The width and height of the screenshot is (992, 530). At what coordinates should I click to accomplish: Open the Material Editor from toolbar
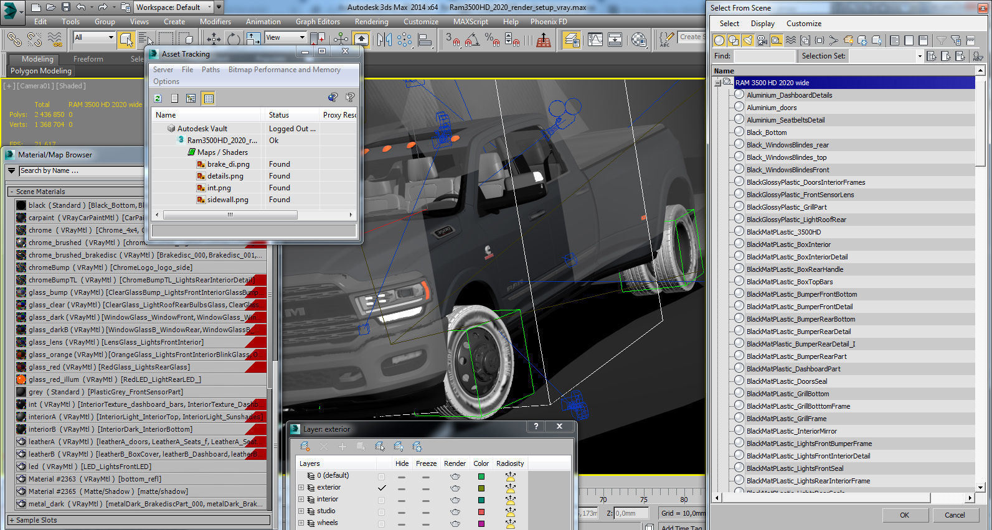pyautogui.click(x=639, y=40)
